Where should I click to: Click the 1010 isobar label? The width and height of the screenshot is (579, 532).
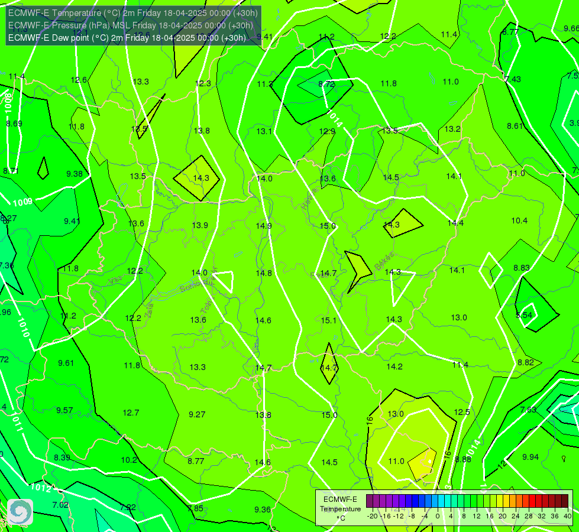[x=23, y=327]
